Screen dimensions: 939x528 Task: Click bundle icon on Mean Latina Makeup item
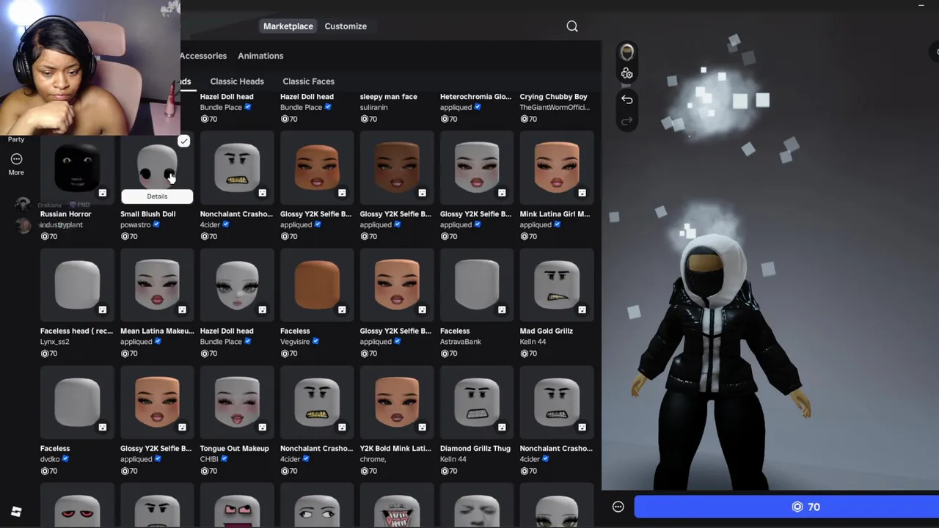coord(183,310)
